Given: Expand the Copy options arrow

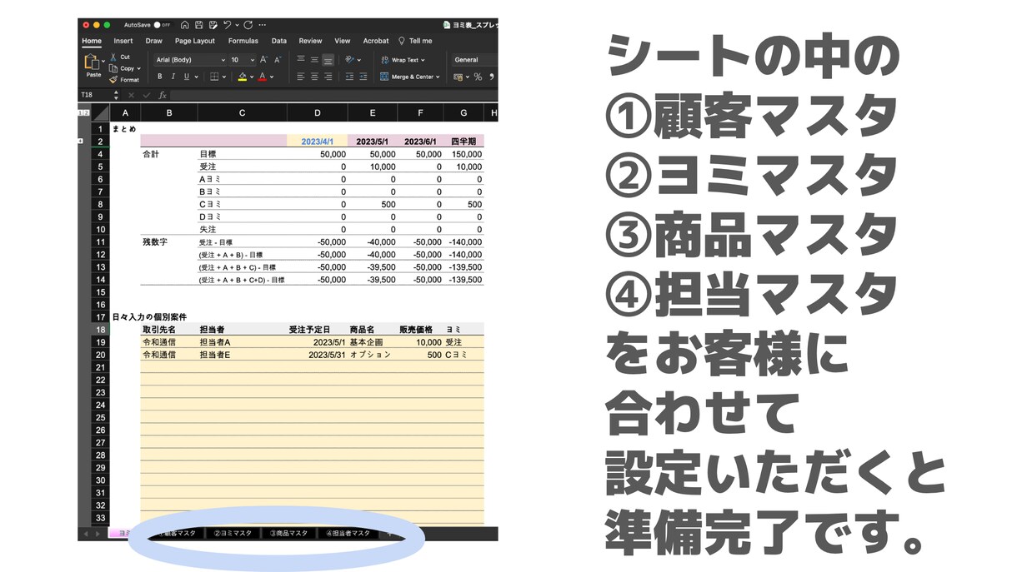Looking at the screenshot, I should pyautogui.click(x=138, y=69).
